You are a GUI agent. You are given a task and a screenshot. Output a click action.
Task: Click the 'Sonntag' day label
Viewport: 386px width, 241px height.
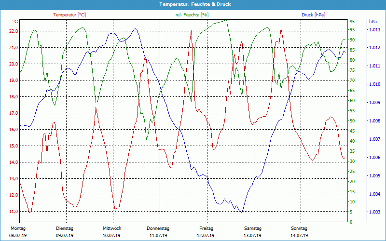click(x=299, y=228)
